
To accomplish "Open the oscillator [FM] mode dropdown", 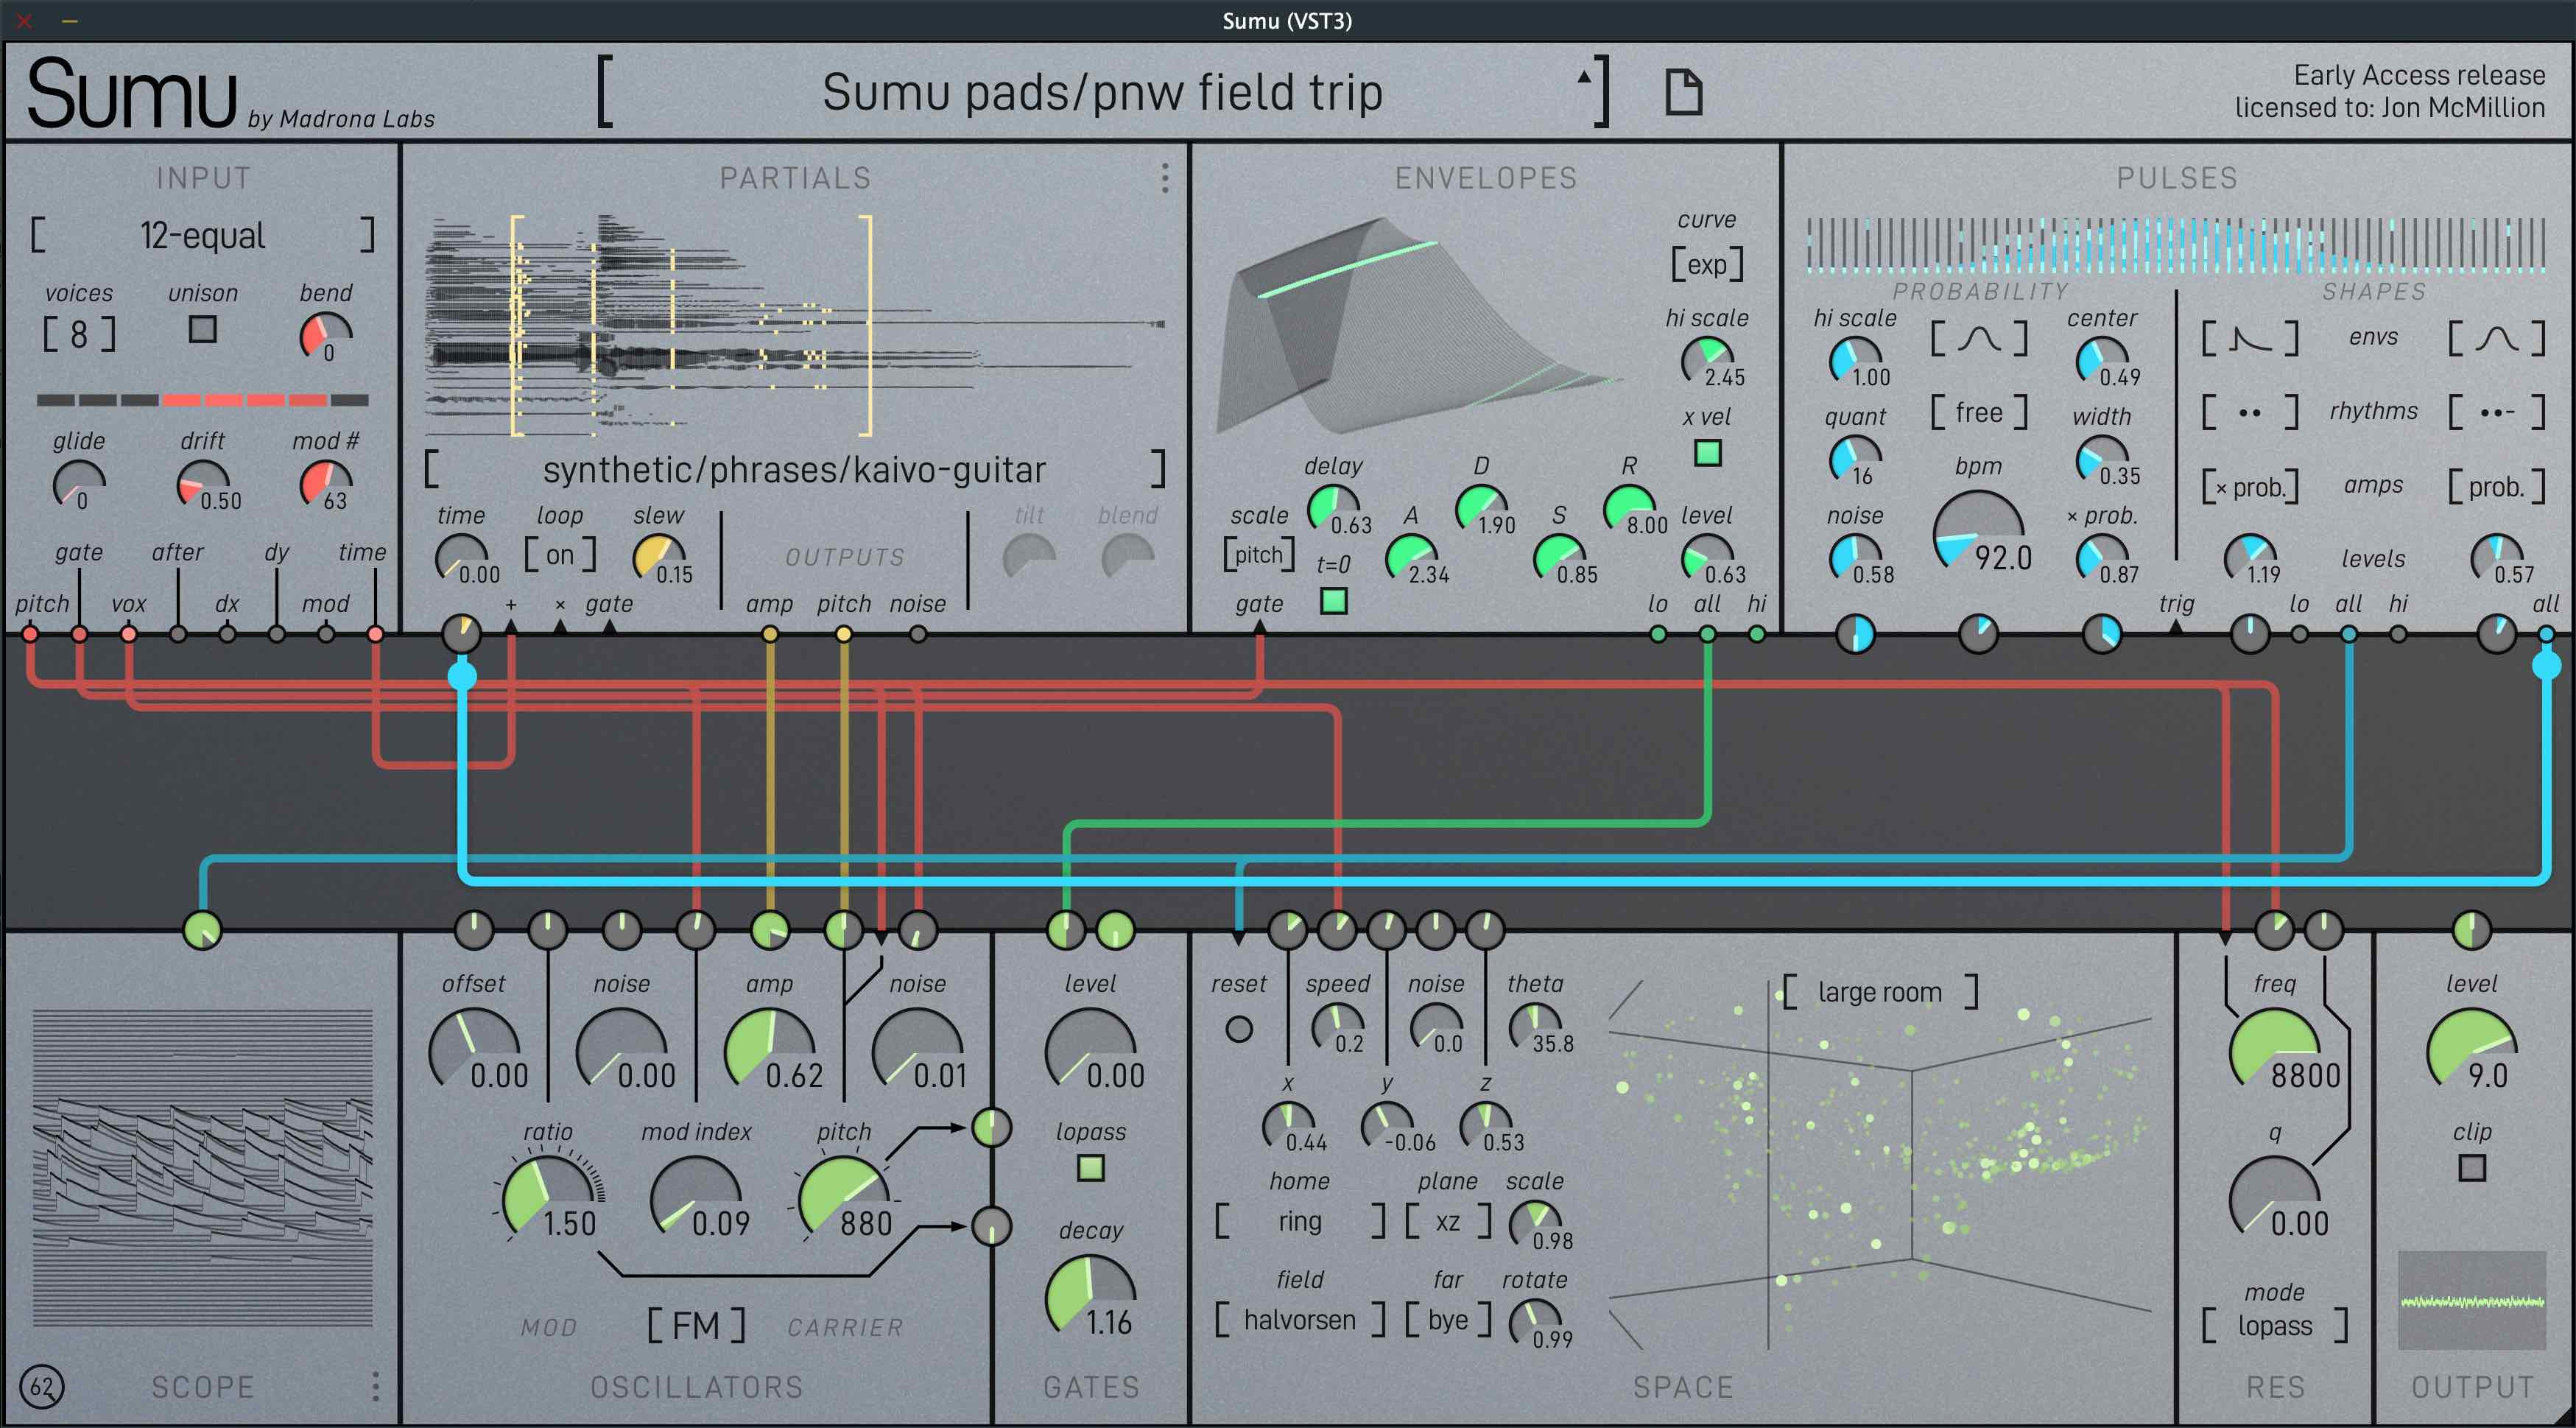I will 696,1326.
